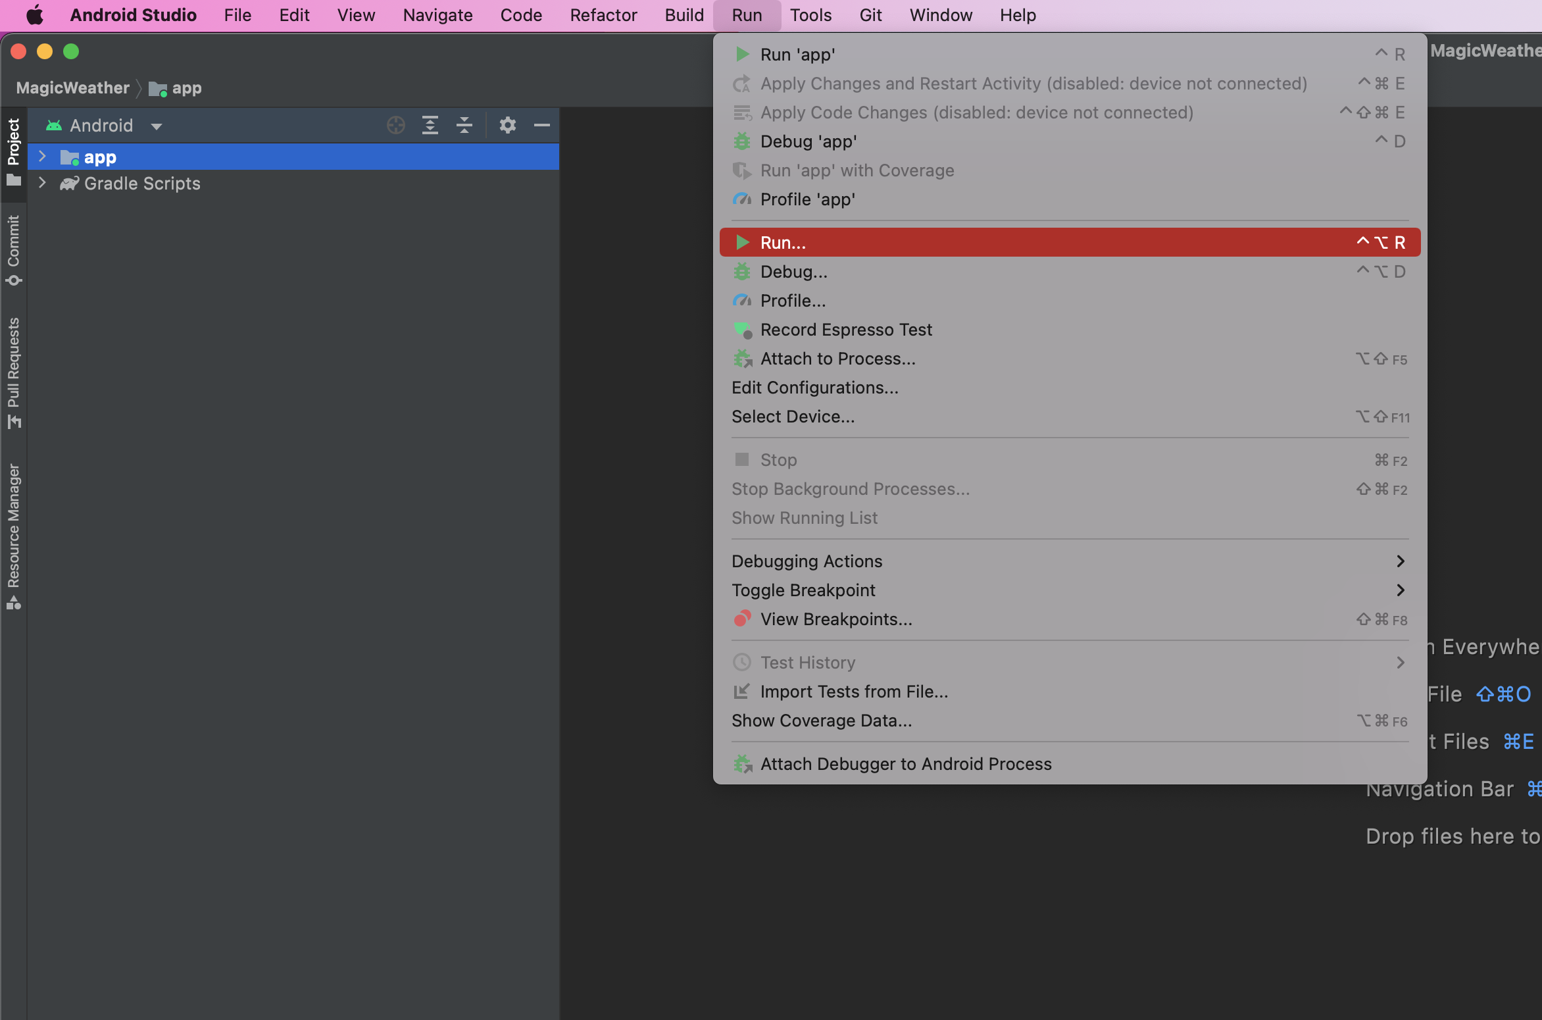Open View Breakpoints...
Viewport: 1542px width, 1020px height.
pyautogui.click(x=1070, y=619)
